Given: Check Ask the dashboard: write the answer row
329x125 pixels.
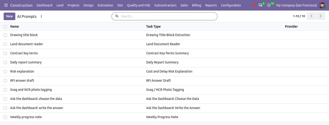Looking at the screenshot, I should [x=5, y=108].
